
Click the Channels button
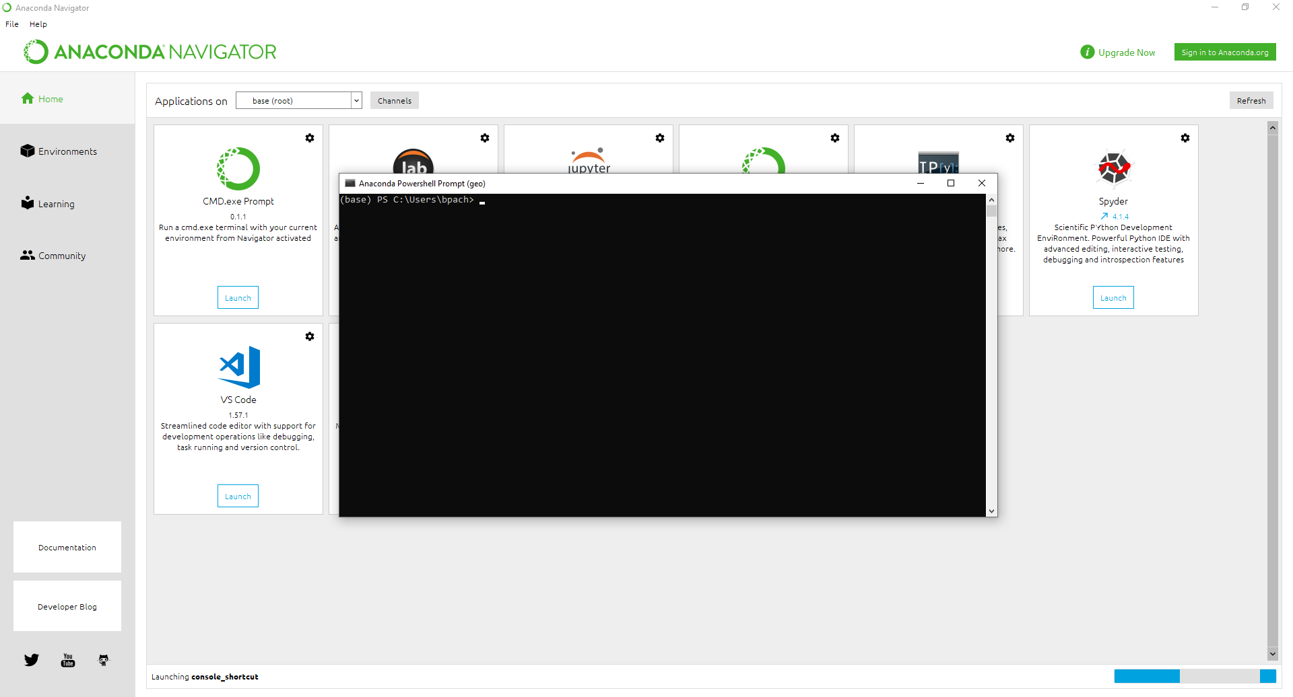coord(395,100)
